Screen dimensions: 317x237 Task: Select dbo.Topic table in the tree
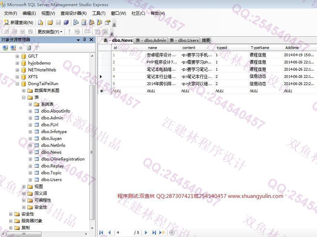pyautogui.click(x=51, y=173)
